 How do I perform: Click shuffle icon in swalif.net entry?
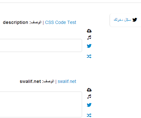coord(89,115)
